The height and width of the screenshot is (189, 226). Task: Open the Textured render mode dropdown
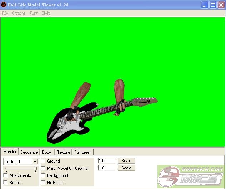click(35, 162)
